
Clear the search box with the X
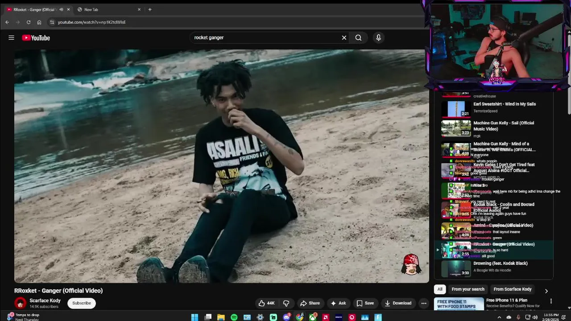344,37
